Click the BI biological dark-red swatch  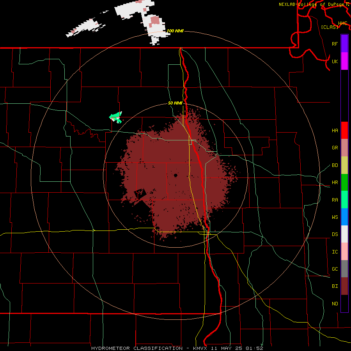click(344, 286)
